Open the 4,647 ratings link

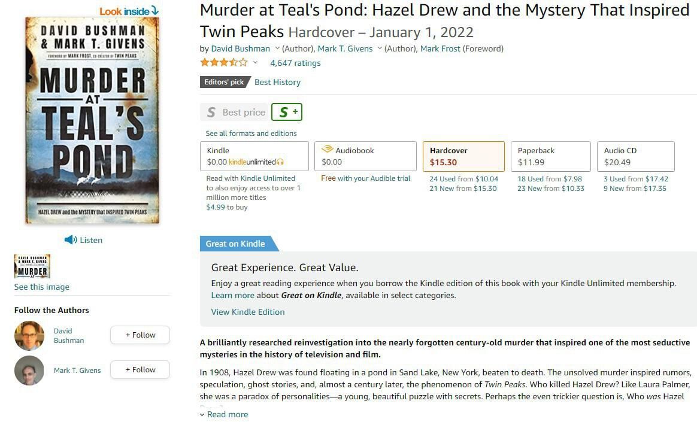tap(295, 63)
